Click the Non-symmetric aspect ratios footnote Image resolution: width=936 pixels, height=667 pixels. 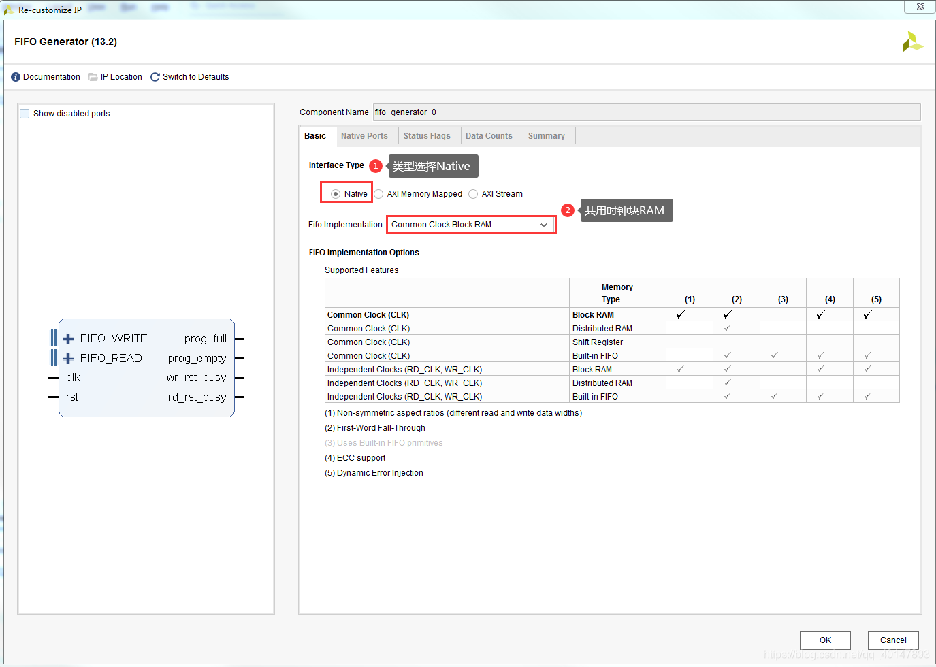click(x=453, y=413)
